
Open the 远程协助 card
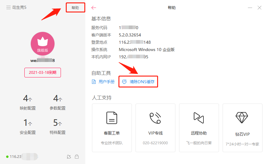pyautogui.click(x=199, y=128)
